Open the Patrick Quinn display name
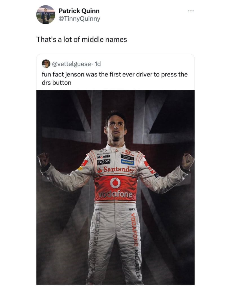The image size is (231, 289). (79, 11)
